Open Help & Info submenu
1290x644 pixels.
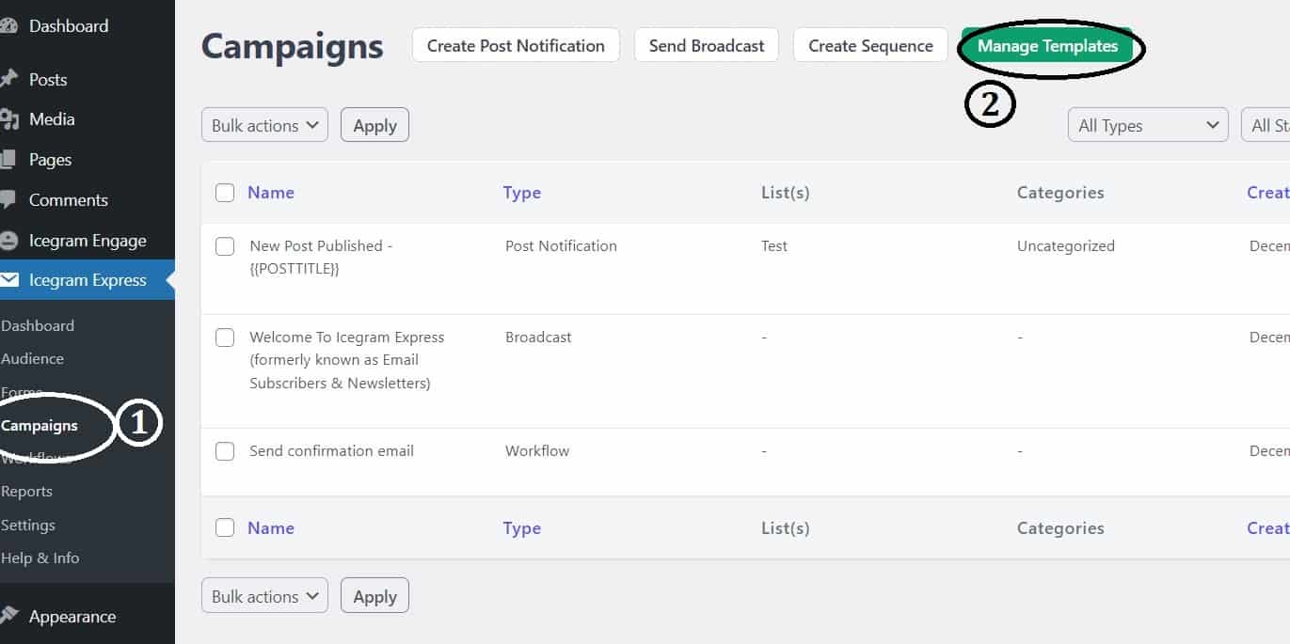point(40,558)
